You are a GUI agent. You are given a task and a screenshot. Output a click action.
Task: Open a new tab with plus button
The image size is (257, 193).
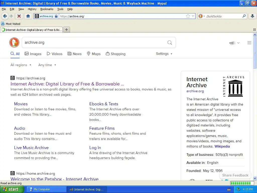(66, 30)
